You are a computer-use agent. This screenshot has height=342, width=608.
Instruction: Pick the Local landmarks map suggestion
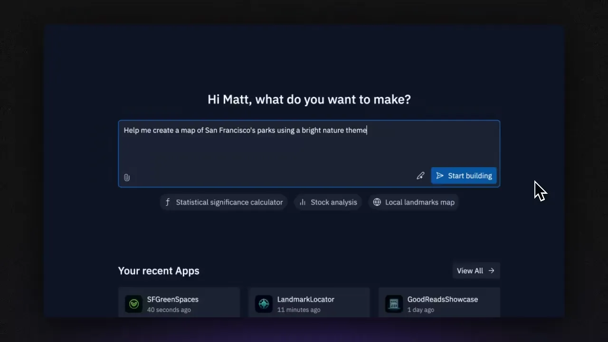pos(419,202)
